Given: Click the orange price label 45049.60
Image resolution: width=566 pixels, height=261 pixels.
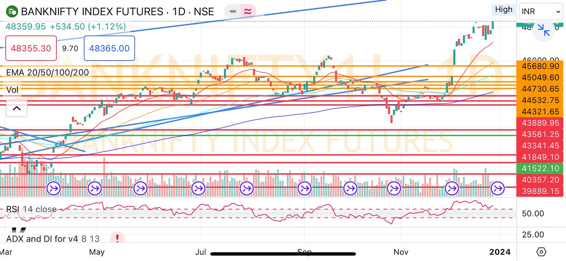Looking at the screenshot, I should (x=541, y=78).
